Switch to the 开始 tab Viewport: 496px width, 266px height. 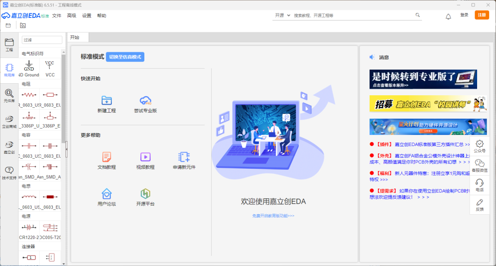78,37
